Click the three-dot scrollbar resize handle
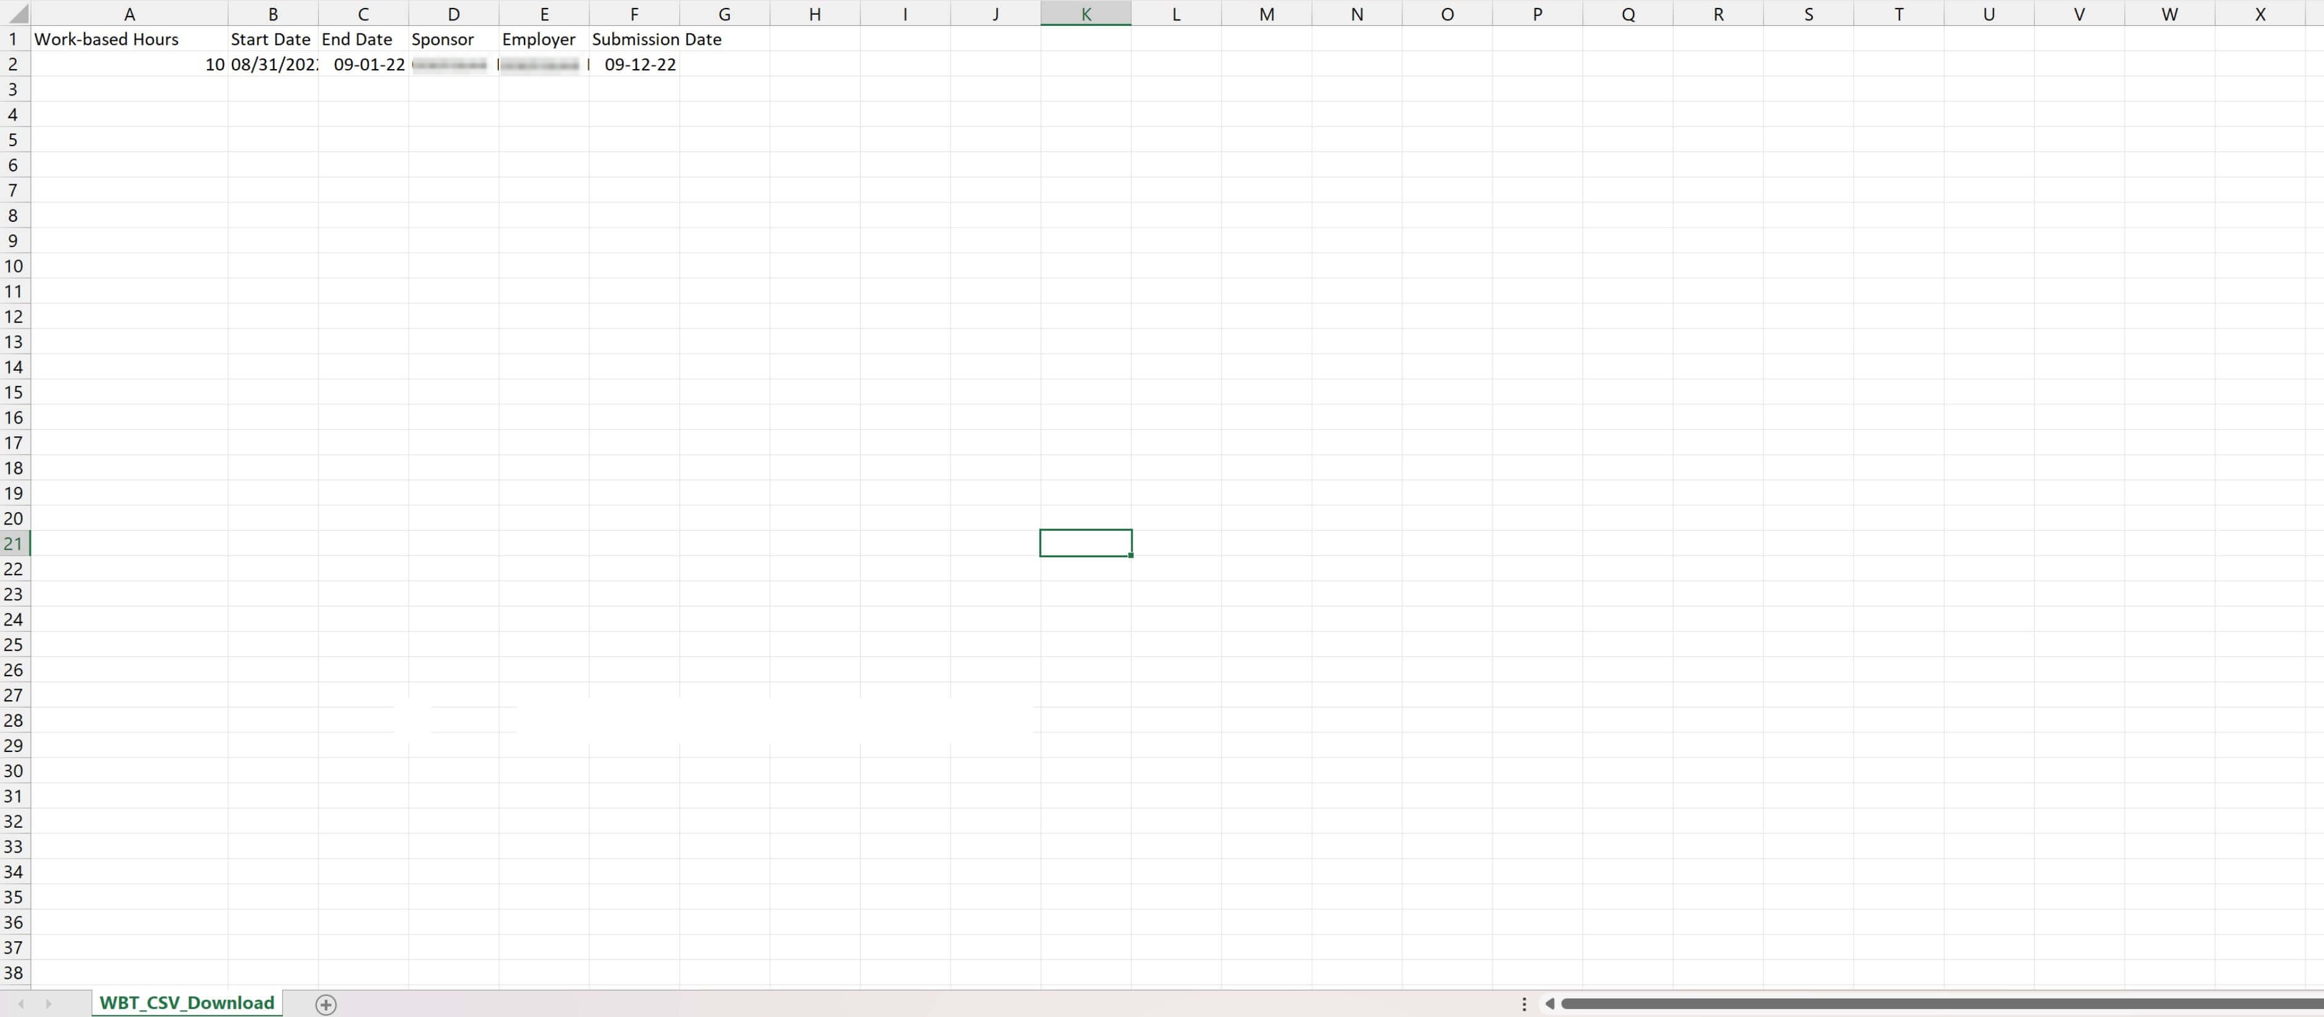The width and height of the screenshot is (2324, 1017). pyautogui.click(x=1524, y=1003)
